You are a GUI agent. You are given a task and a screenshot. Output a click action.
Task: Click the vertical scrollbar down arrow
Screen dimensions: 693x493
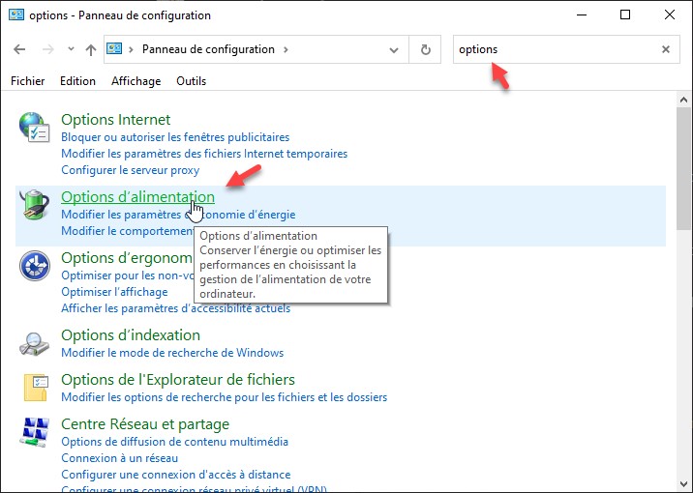pyautogui.click(x=683, y=485)
